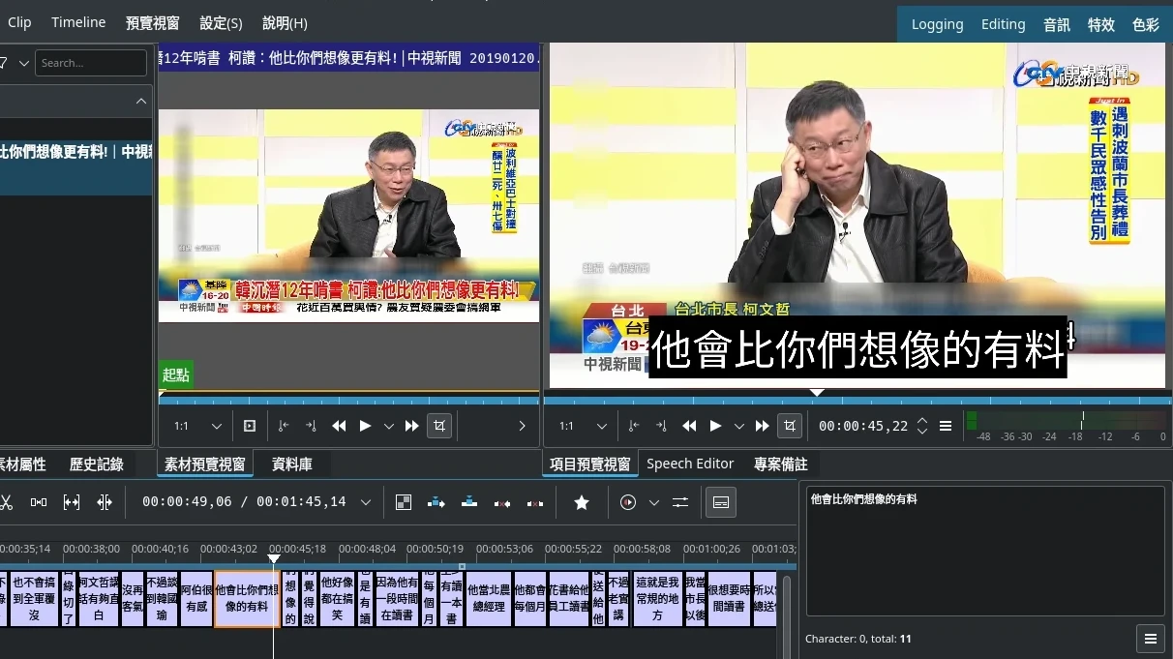Select the razor (scissors) tool
The image size is (1173, 659).
coord(6,502)
